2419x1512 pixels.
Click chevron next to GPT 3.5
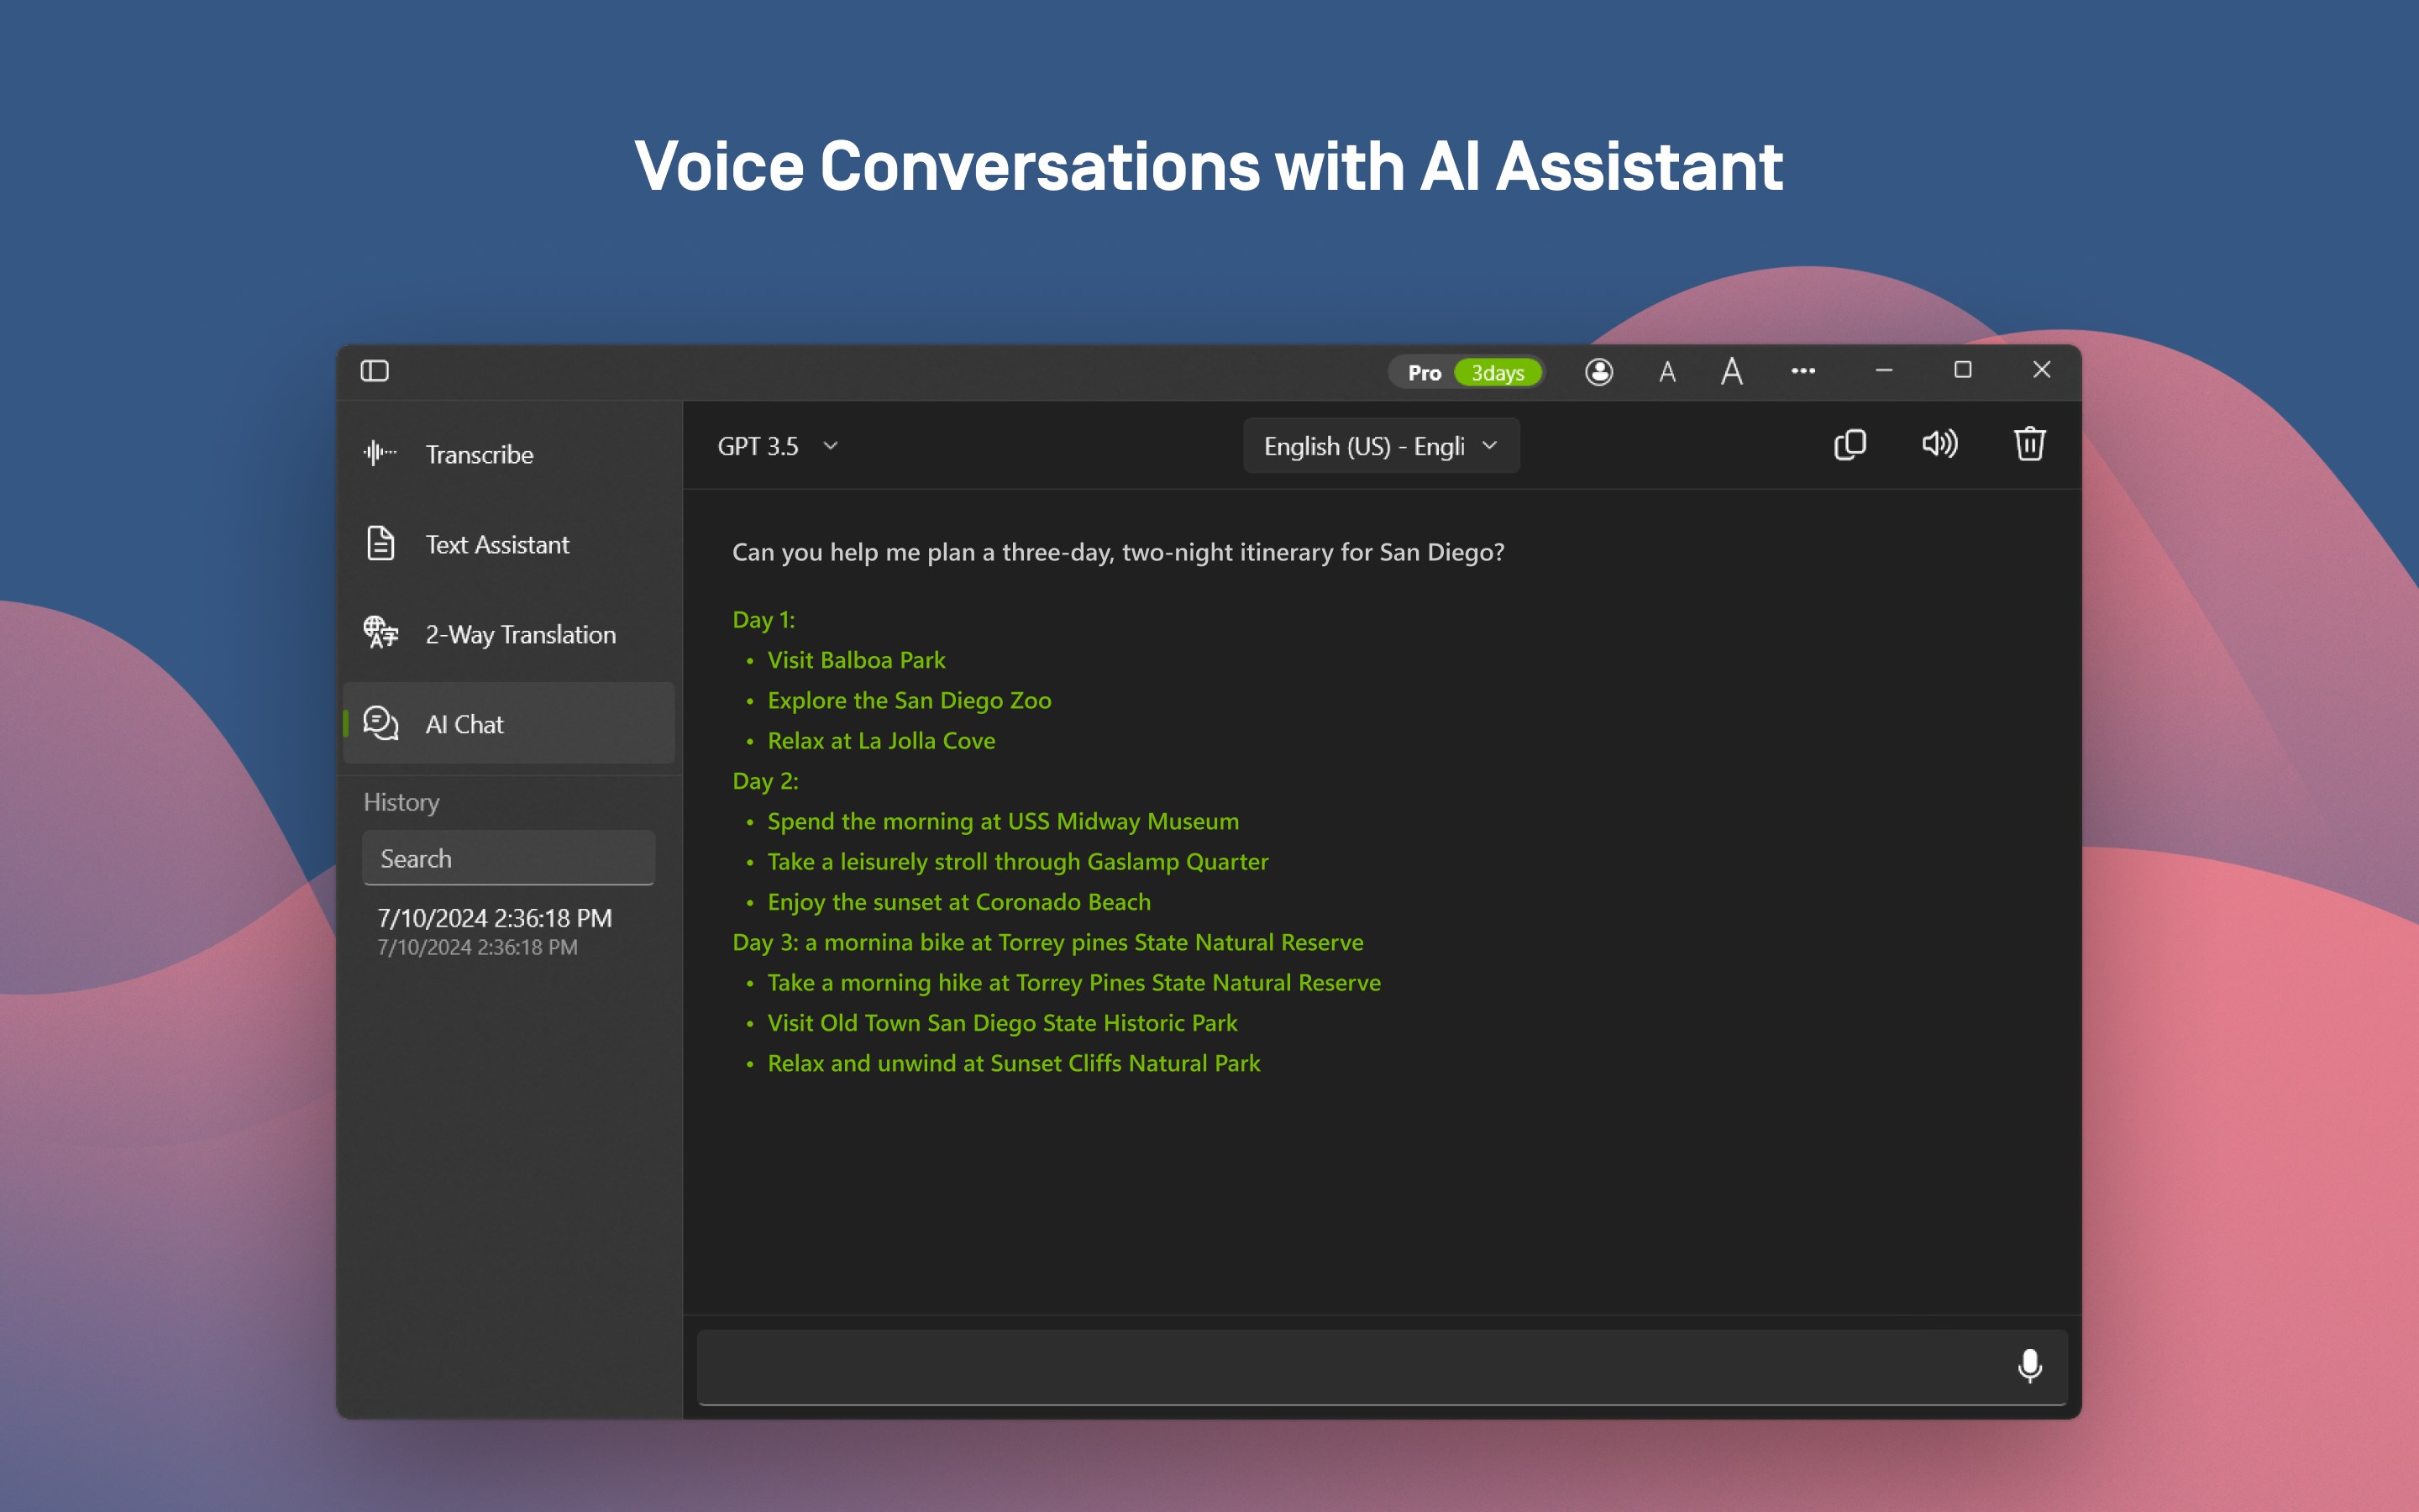coord(831,446)
